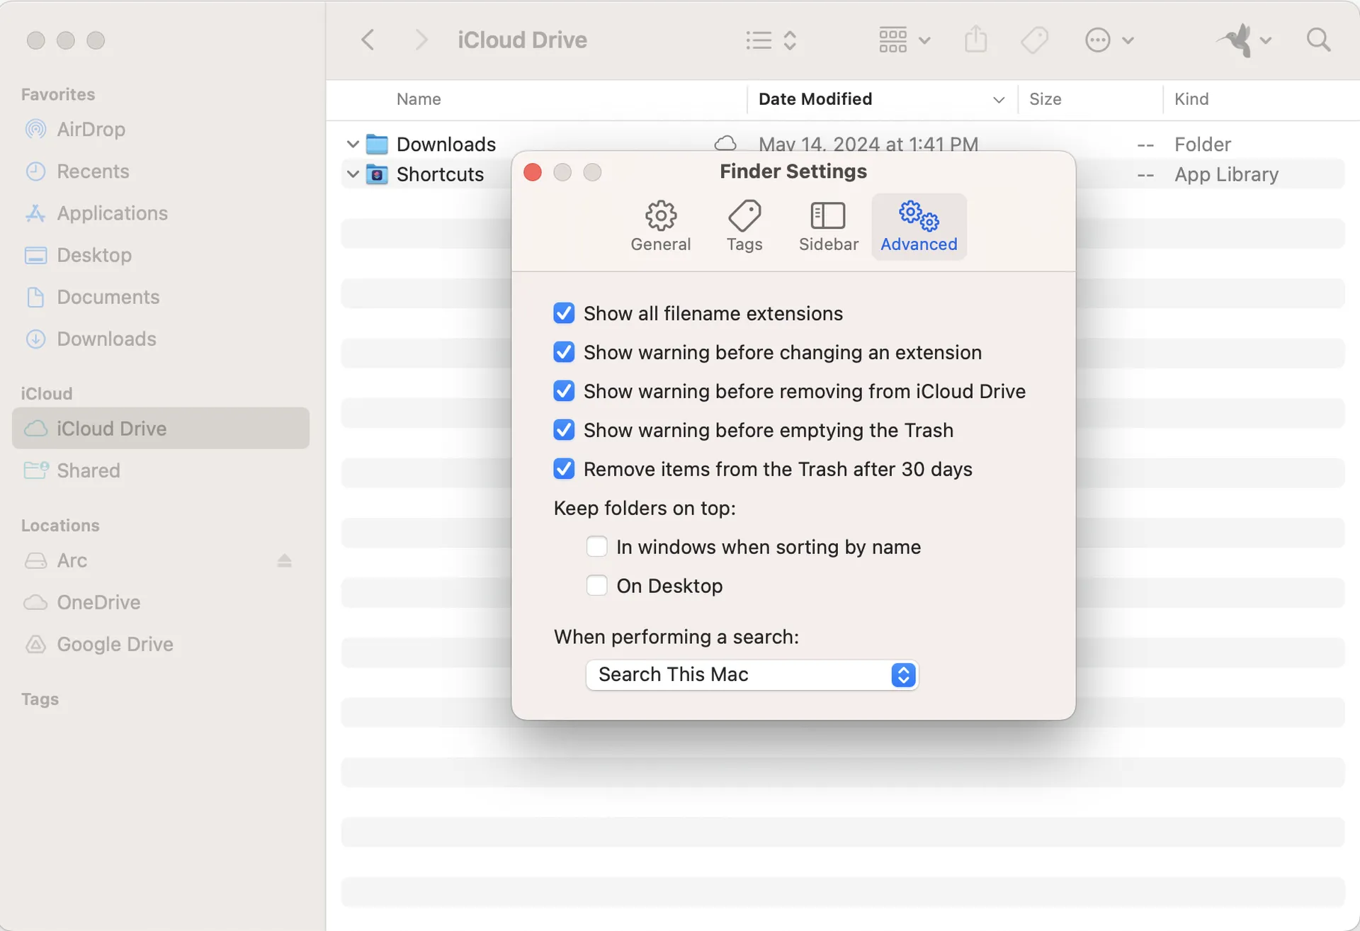Click the iCloud status icon on Downloads row
The height and width of the screenshot is (931, 1360).
pyautogui.click(x=725, y=144)
